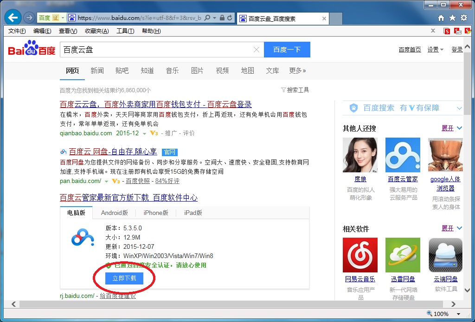The height and width of the screenshot is (322, 475).
Task: Click the 百度云管家 blue cloud thumbnail
Action: (x=403, y=155)
